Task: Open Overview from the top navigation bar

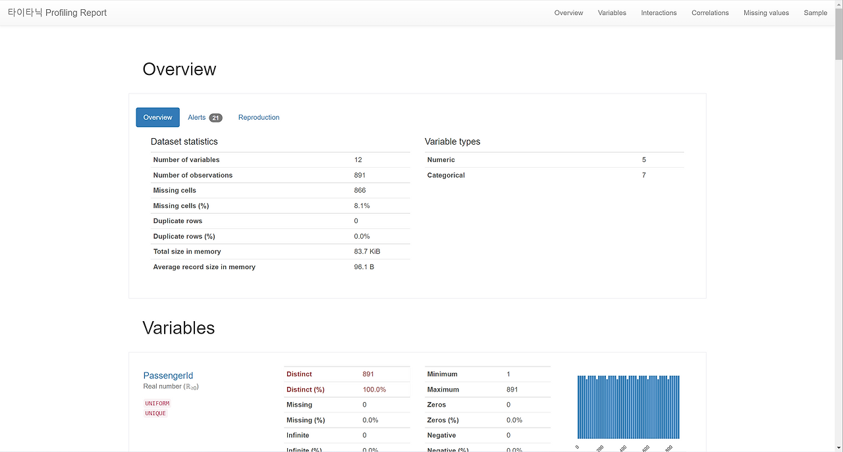Action: click(x=568, y=13)
